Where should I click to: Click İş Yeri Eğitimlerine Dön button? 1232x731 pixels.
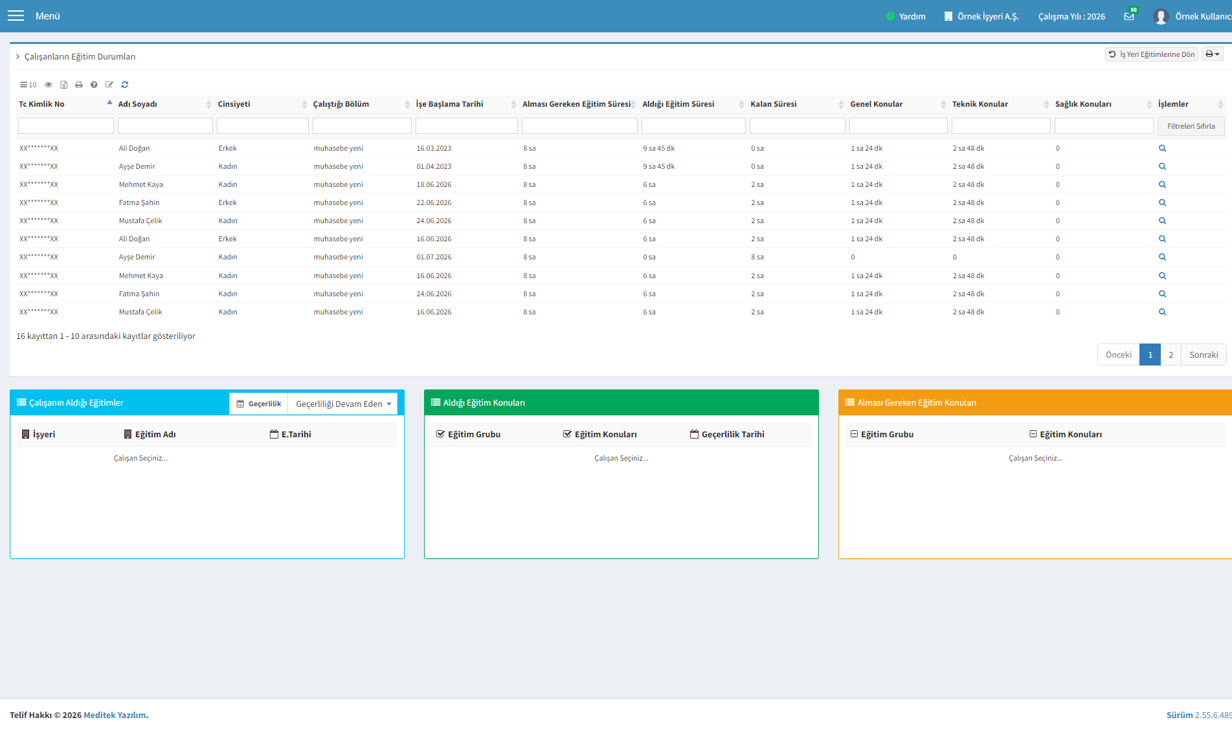1151,54
